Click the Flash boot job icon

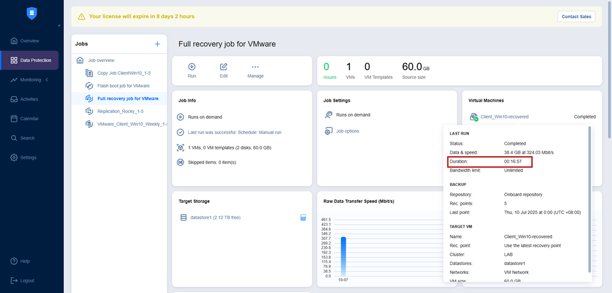coord(89,86)
